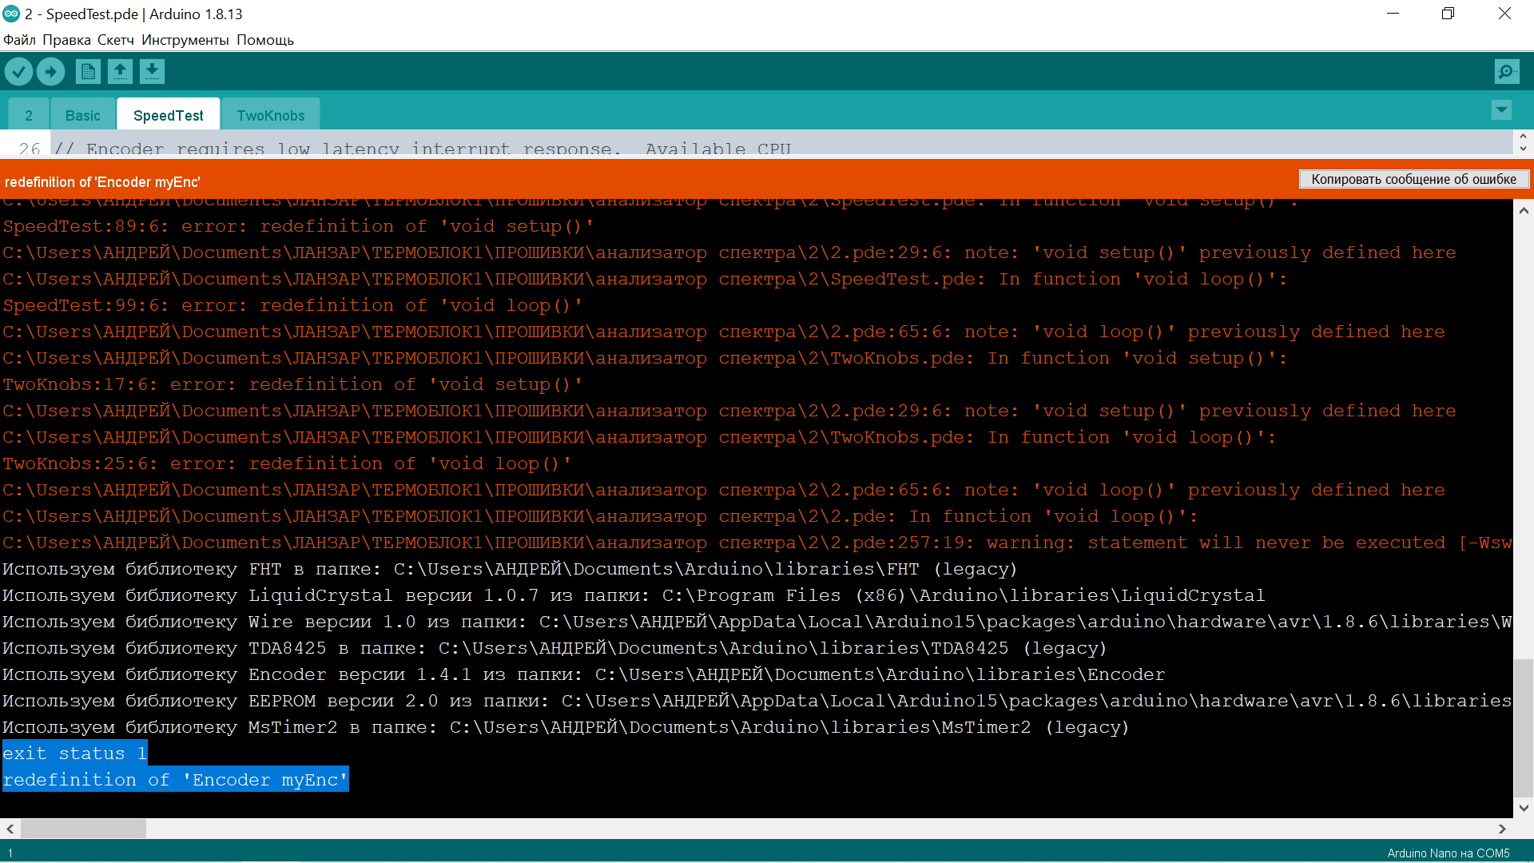The width and height of the screenshot is (1534, 863).
Task: Click editor scroll up arrow
Action: (1523, 136)
